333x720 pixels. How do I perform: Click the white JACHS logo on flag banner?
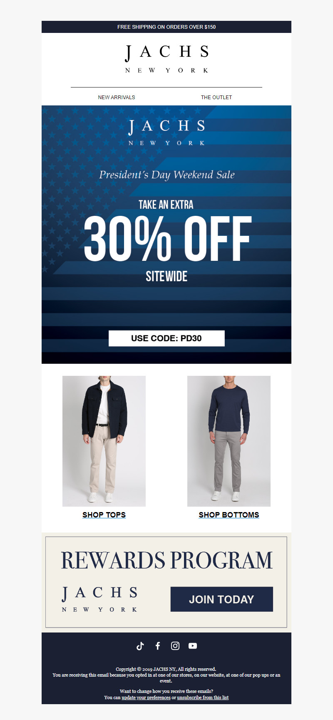166,132
